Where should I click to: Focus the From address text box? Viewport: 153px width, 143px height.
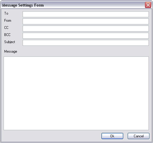click(86, 21)
